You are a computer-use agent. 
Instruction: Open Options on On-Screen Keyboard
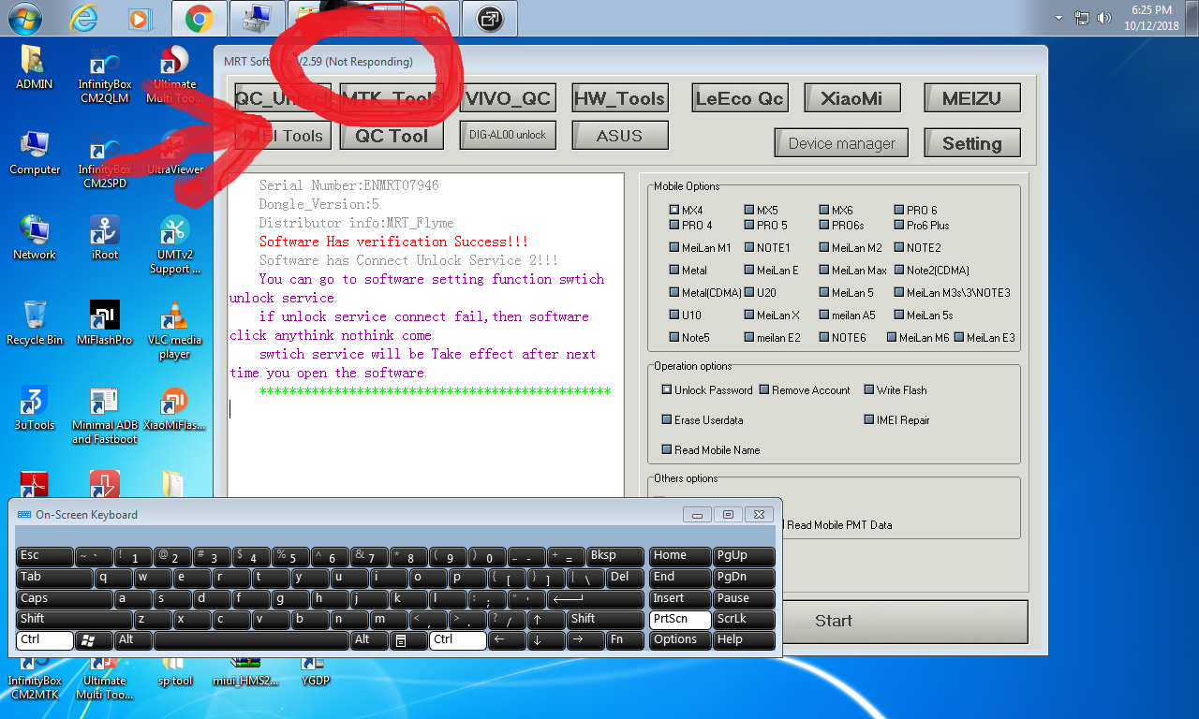pos(679,640)
